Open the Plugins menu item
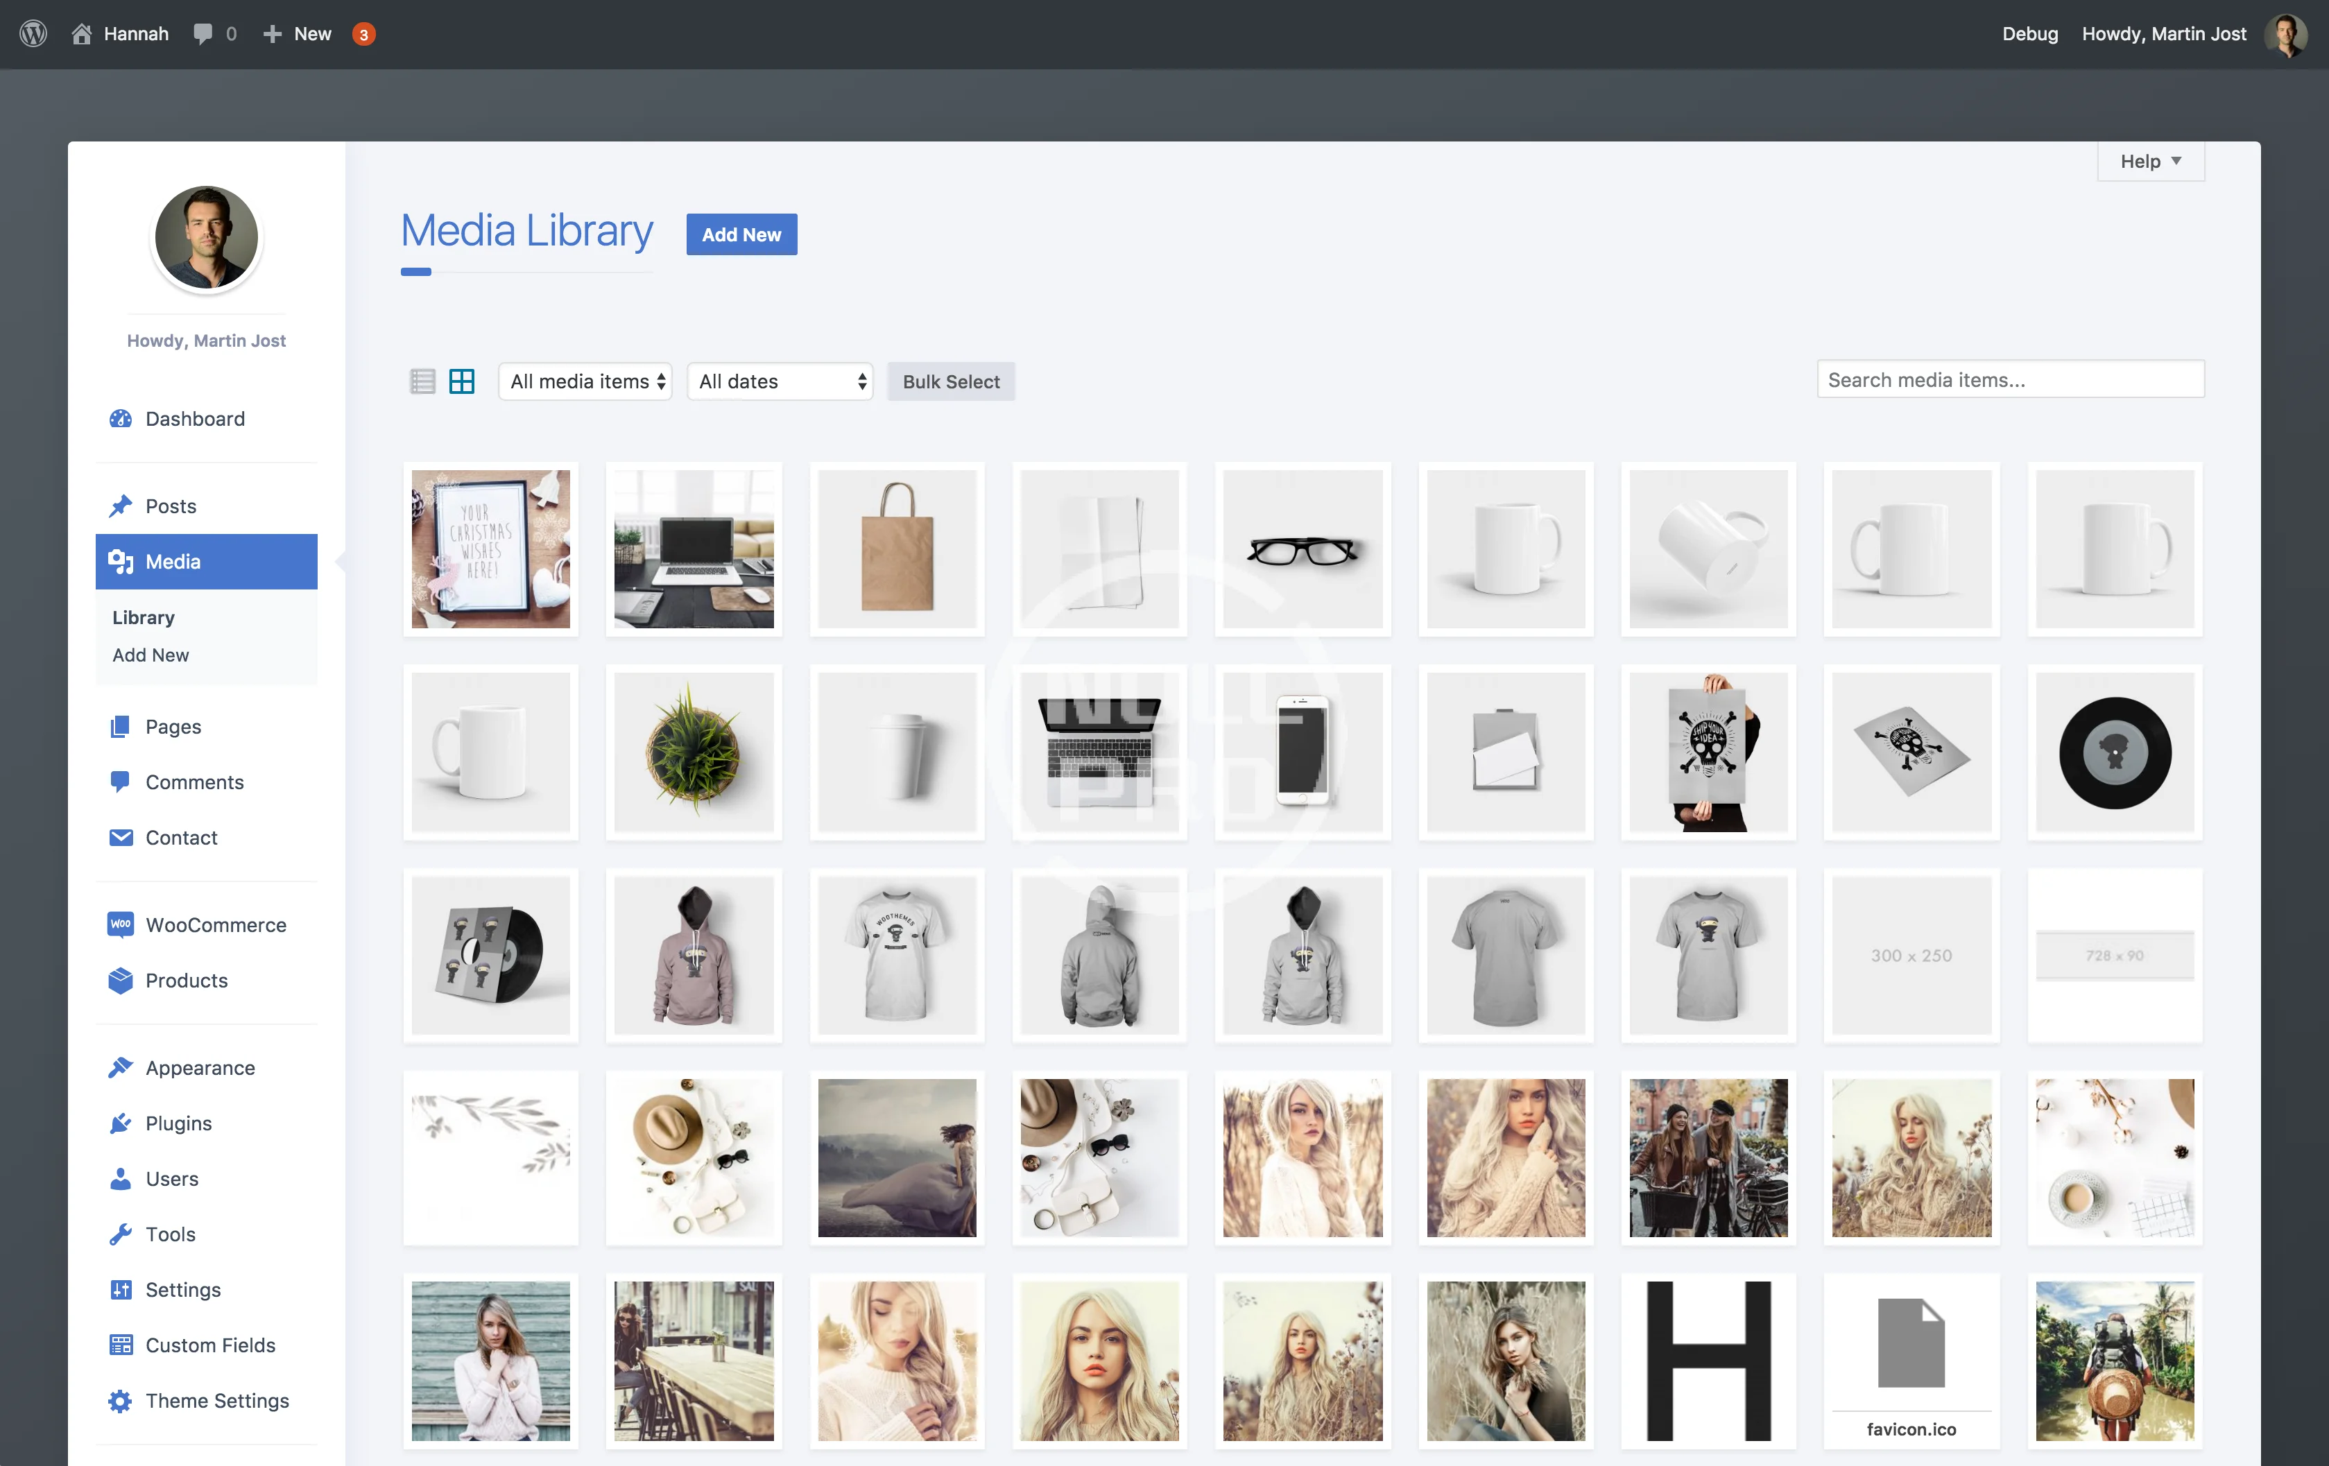2329x1466 pixels. click(x=178, y=1123)
